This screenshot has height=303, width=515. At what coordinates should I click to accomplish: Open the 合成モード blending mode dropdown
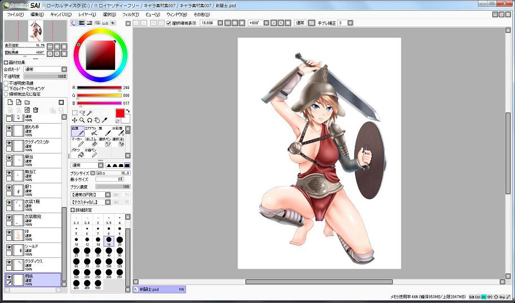pos(45,69)
